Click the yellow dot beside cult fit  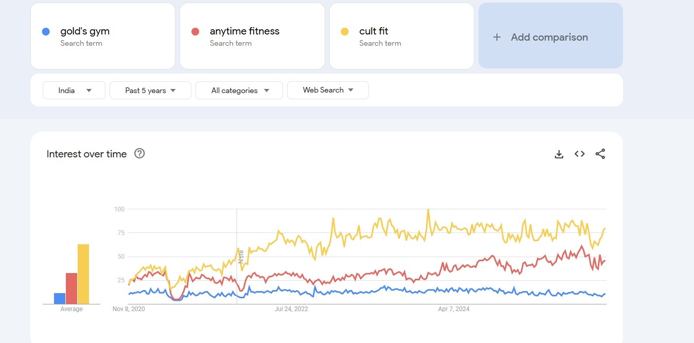(345, 31)
